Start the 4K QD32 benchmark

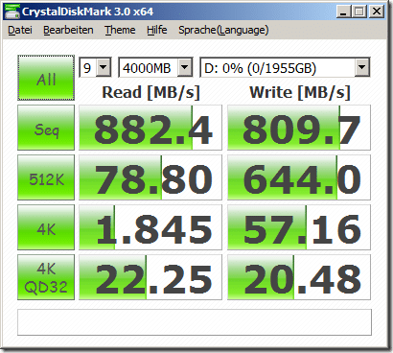46,277
